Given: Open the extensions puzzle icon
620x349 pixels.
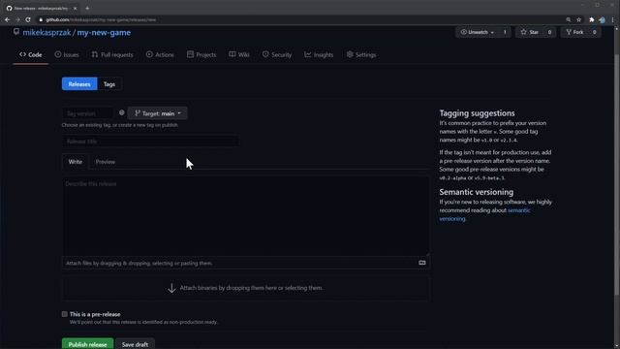Looking at the screenshot, I should point(592,19).
